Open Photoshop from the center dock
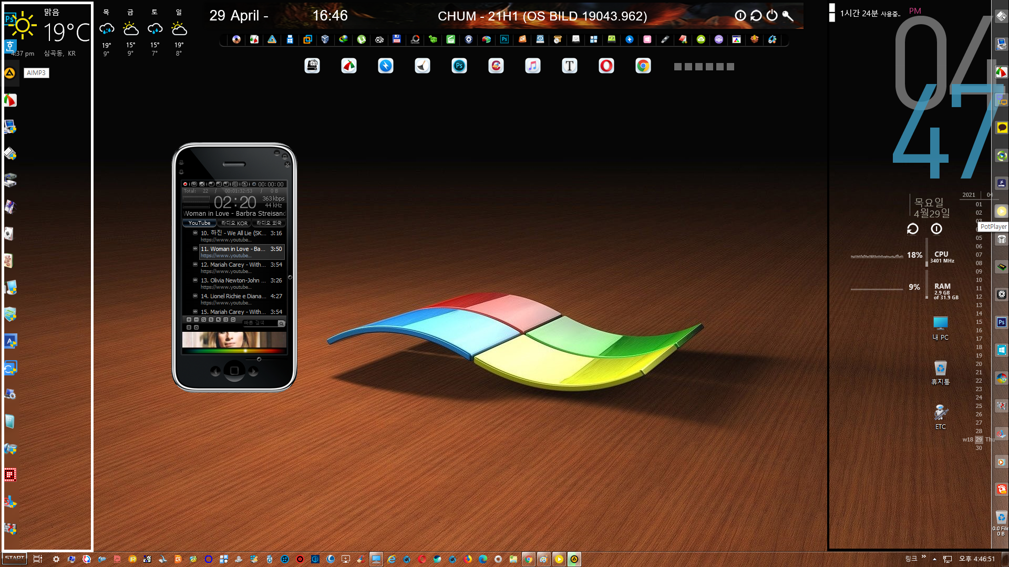The width and height of the screenshot is (1009, 567). (x=459, y=66)
